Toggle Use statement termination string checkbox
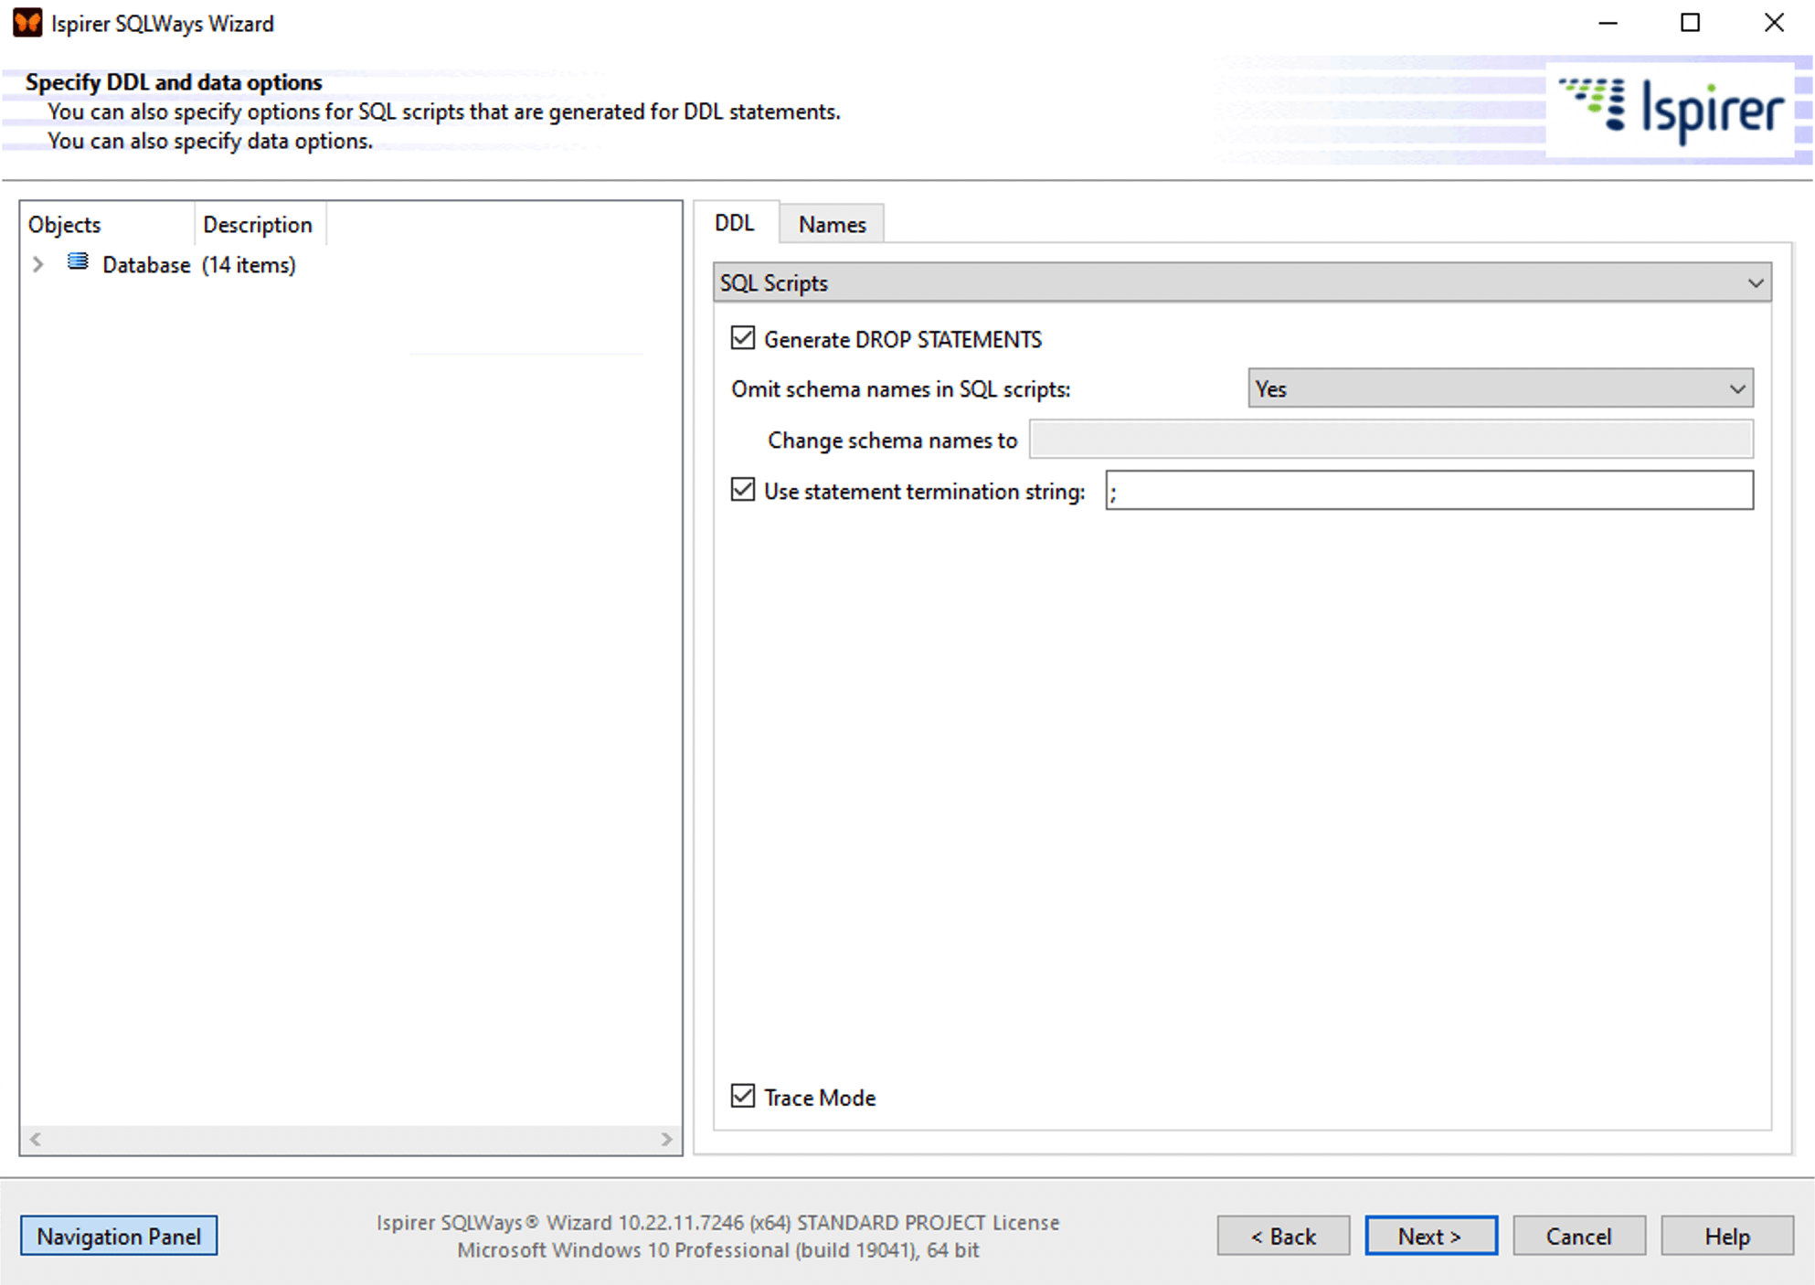 (x=743, y=491)
